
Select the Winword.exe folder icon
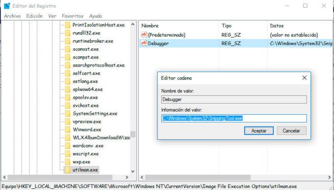tap(68, 130)
